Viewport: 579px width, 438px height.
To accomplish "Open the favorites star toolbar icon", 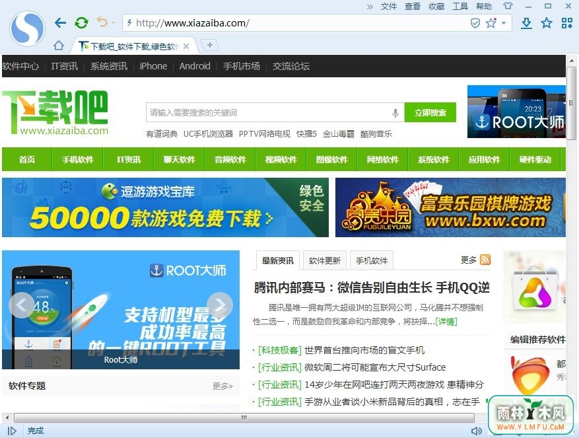I will [547, 23].
